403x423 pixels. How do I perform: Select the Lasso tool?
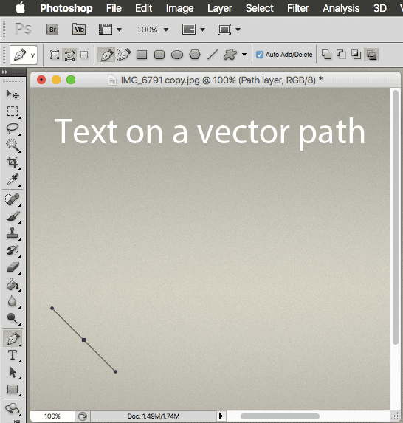(13, 128)
